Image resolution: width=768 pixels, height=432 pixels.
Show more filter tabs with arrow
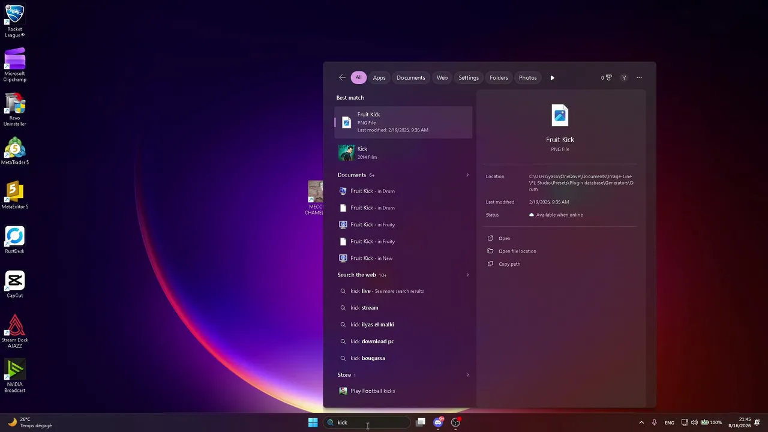[553, 77]
